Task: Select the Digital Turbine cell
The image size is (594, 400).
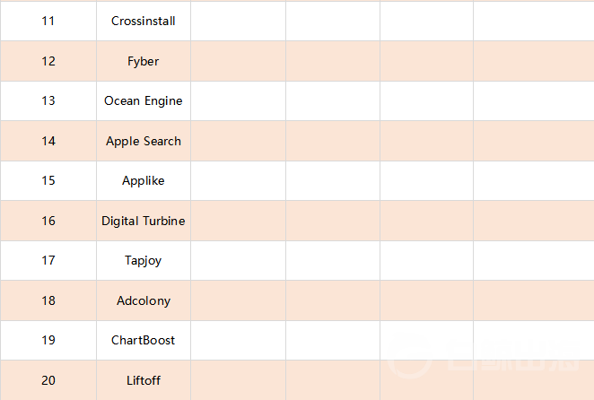Action: (144, 221)
